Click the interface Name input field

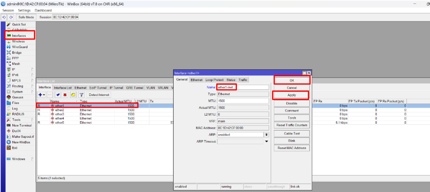point(243,87)
